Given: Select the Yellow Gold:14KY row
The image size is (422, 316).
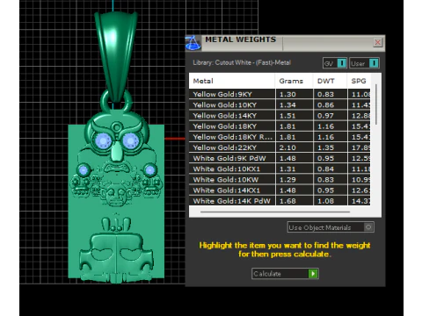Looking at the screenshot, I should click(280, 116).
